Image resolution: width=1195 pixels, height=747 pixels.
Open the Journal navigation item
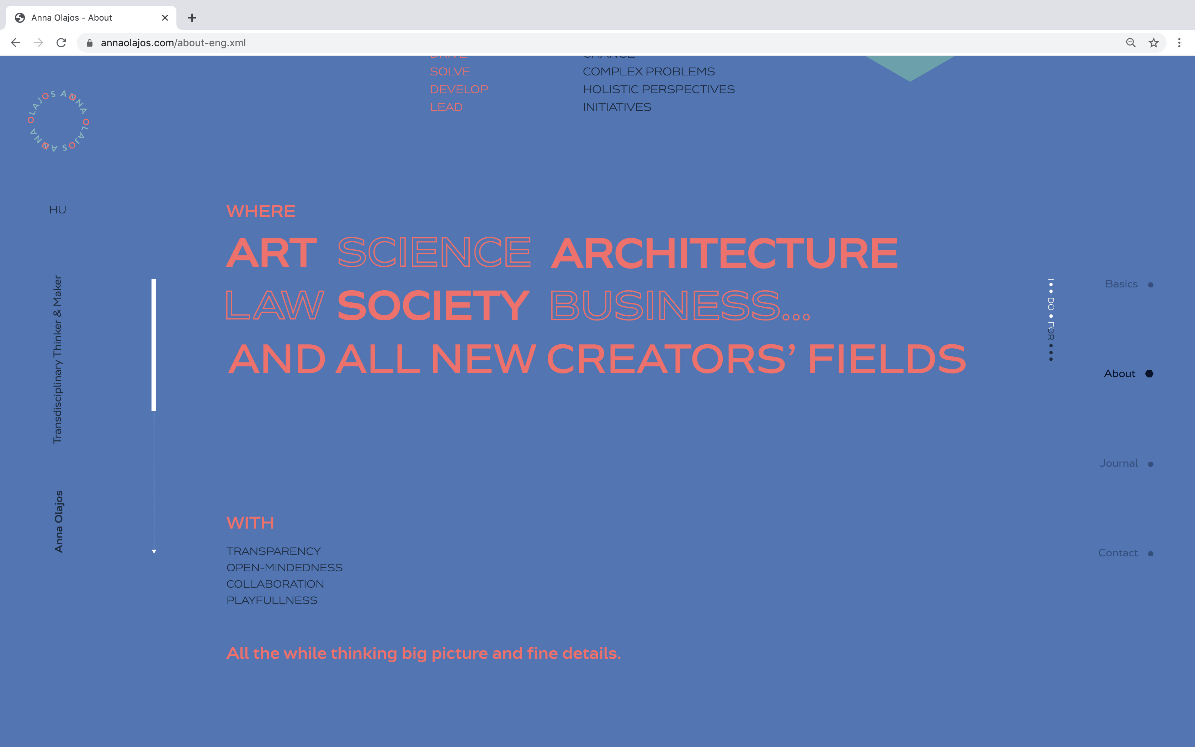tap(1118, 463)
